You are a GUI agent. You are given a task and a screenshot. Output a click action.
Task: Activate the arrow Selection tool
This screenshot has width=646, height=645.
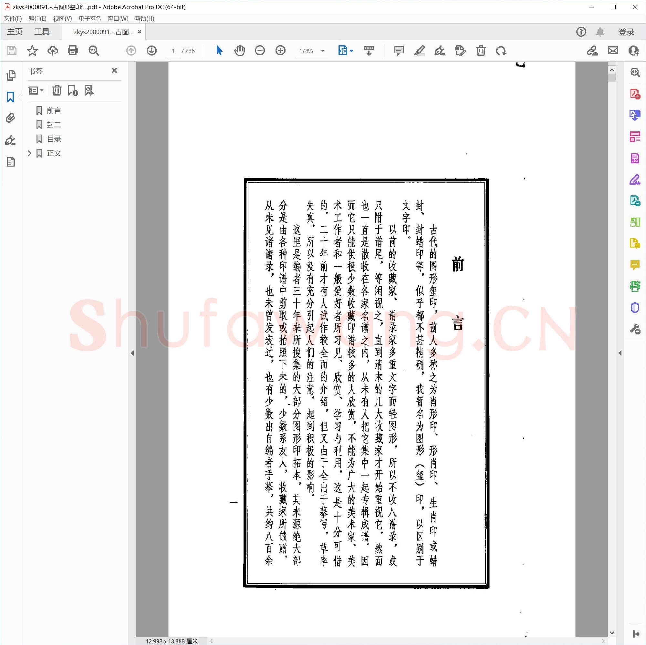click(219, 50)
